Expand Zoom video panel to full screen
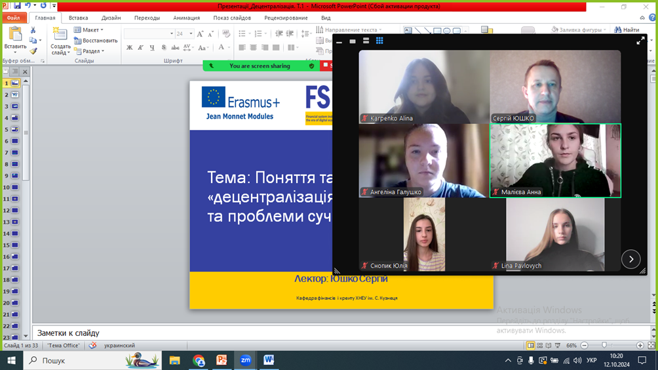 (640, 41)
